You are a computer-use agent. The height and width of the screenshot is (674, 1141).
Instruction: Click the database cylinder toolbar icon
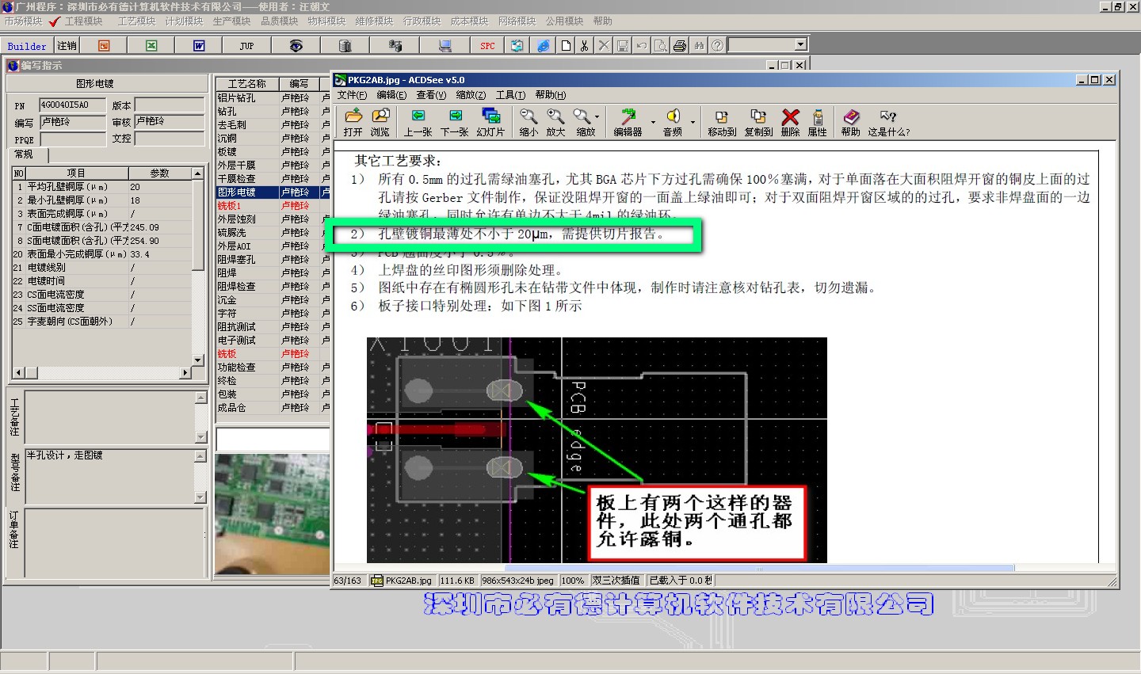click(x=345, y=46)
